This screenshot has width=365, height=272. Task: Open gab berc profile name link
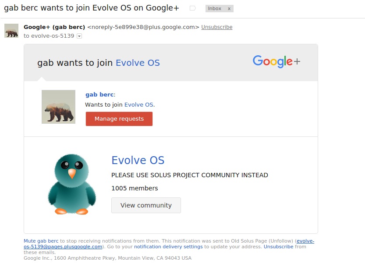pyautogui.click(x=99, y=94)
